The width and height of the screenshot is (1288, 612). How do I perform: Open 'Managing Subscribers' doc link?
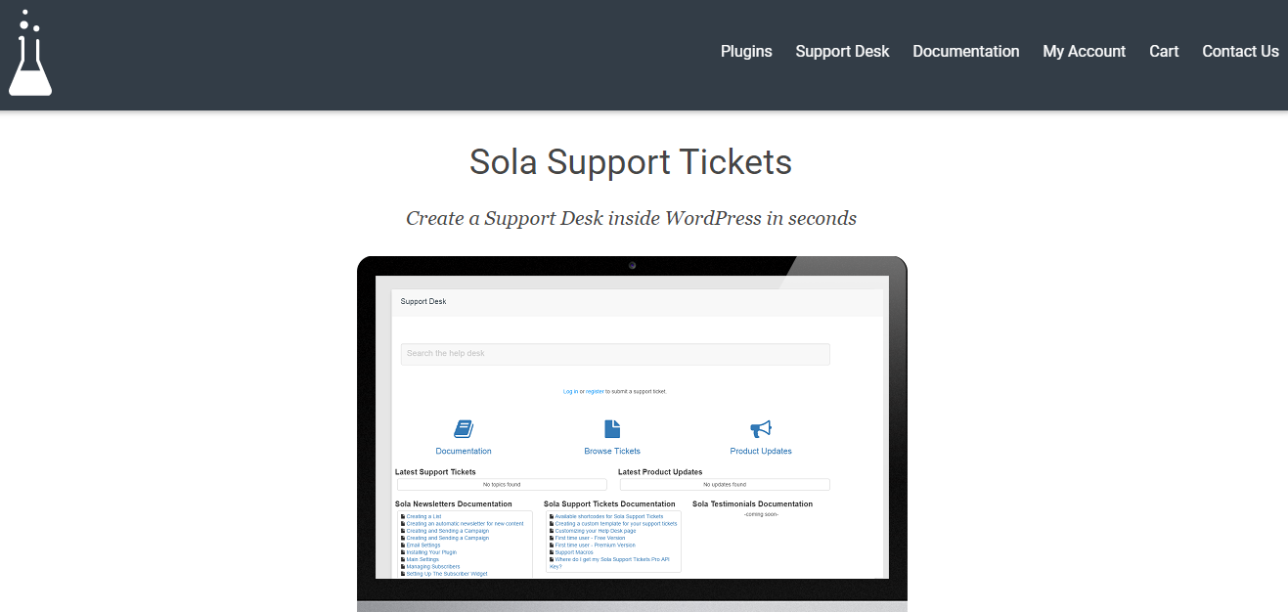tap(433, 567)
